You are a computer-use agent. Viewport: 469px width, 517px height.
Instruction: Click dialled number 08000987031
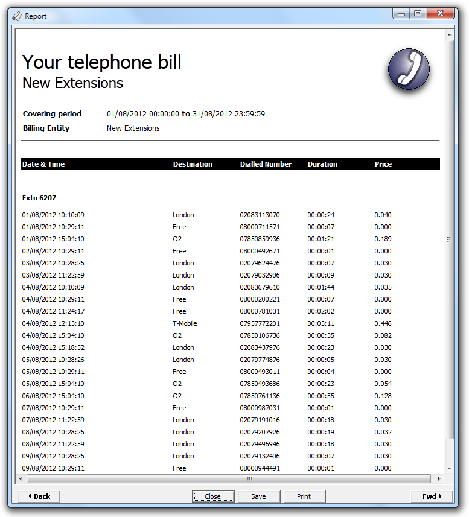click(260, 408)
